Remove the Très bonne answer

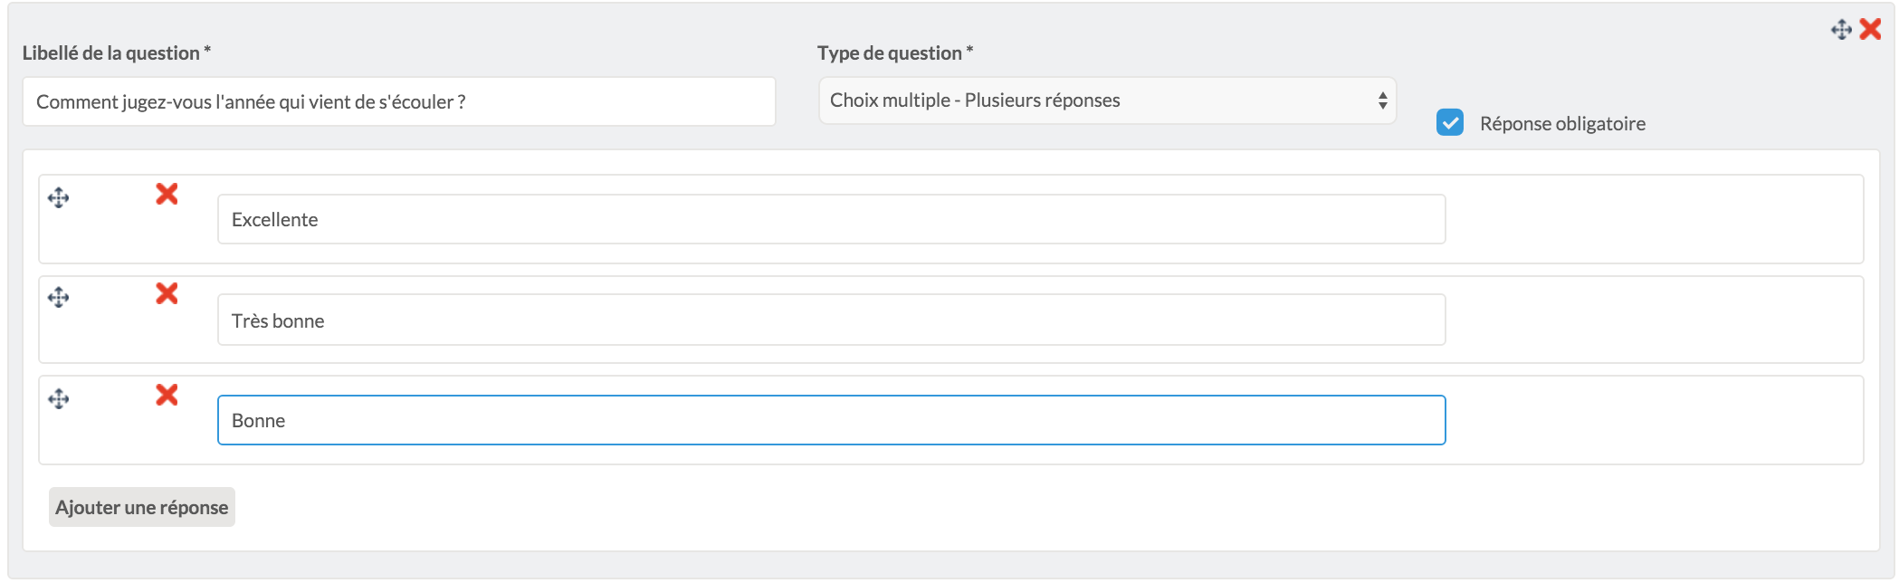point(167,293)
